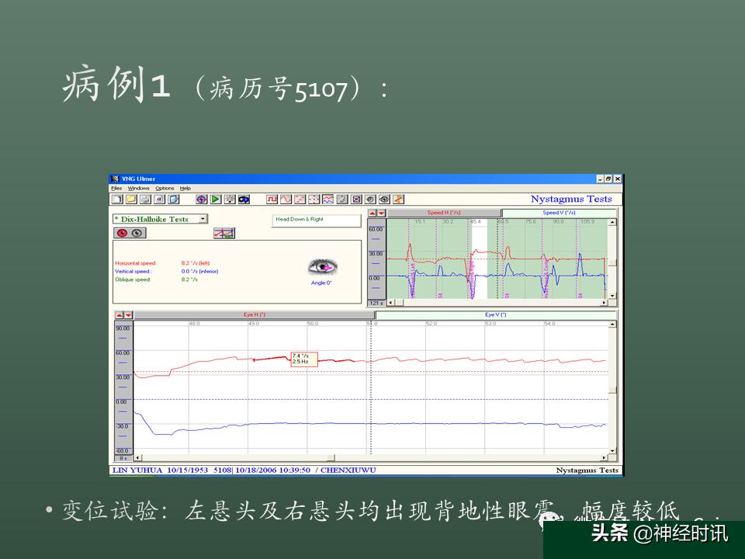Switch to the Speed V tab
This screenshot has width=745, height=559.
tap(559, 213)
